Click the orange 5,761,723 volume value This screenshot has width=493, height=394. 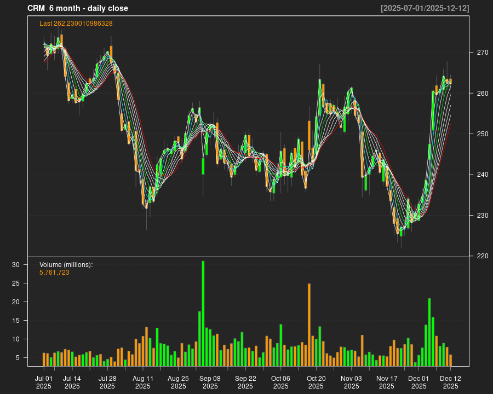coord(54,272)
